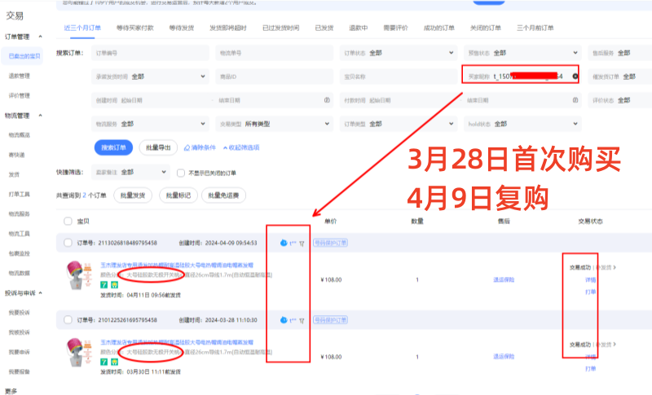The width and height of the screenshot is (652, 395).
Task: Open the 承诺发货时间 dropdown
Action: 150,77
